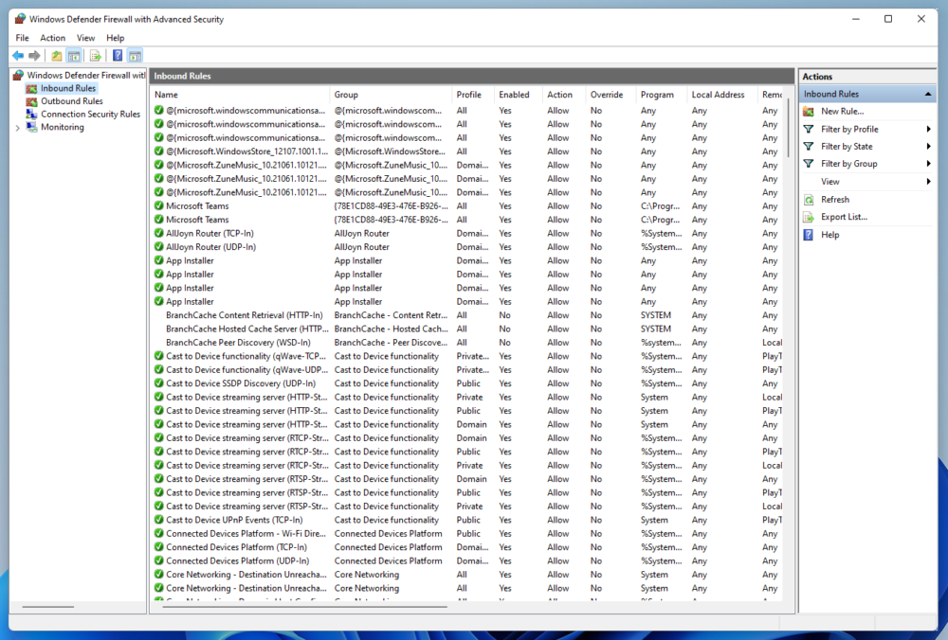Select Connection Security Rules in the tree
948x640 pixels.
[90, 115]
